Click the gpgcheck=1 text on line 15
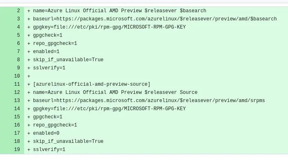Image resolution: width=288 pixels, height=160 pixels. click(x=48, y=117)
